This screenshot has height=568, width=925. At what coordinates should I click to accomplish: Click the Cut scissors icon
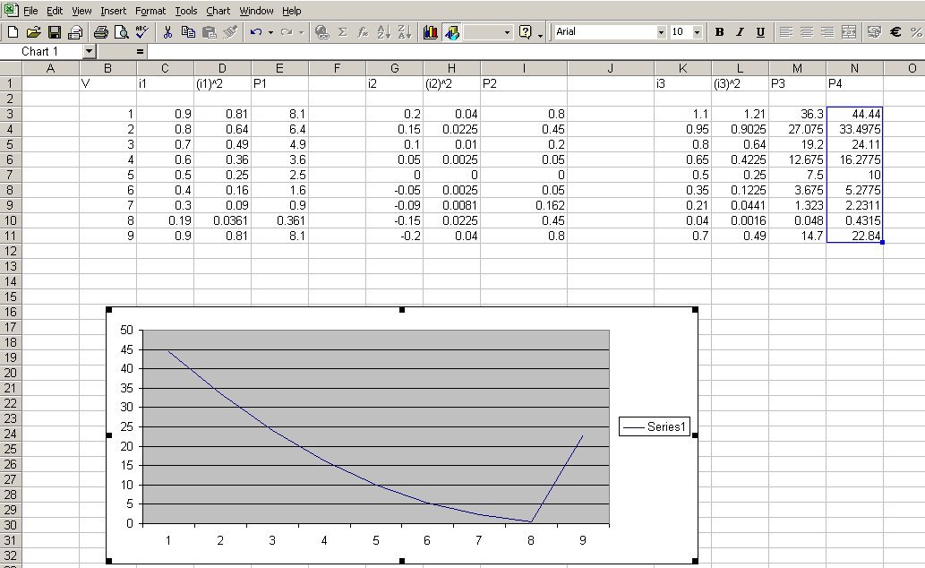point(167,32)
